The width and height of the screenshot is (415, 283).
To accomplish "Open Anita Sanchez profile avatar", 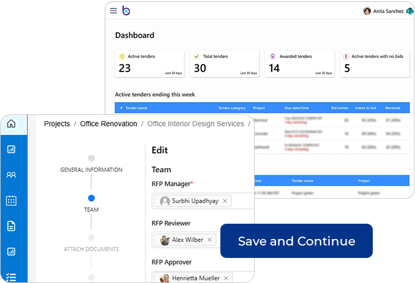I will pyautogui.click(x=367, y=11).
